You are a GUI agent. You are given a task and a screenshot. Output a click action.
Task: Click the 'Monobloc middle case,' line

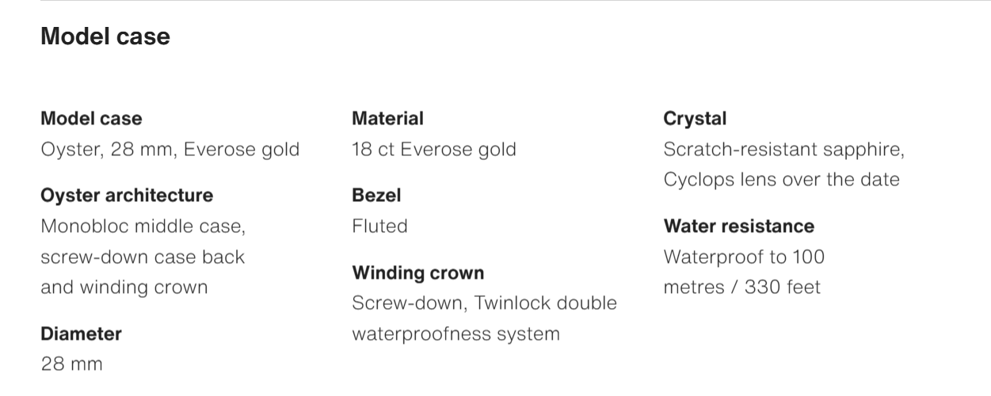pos(143,227)
